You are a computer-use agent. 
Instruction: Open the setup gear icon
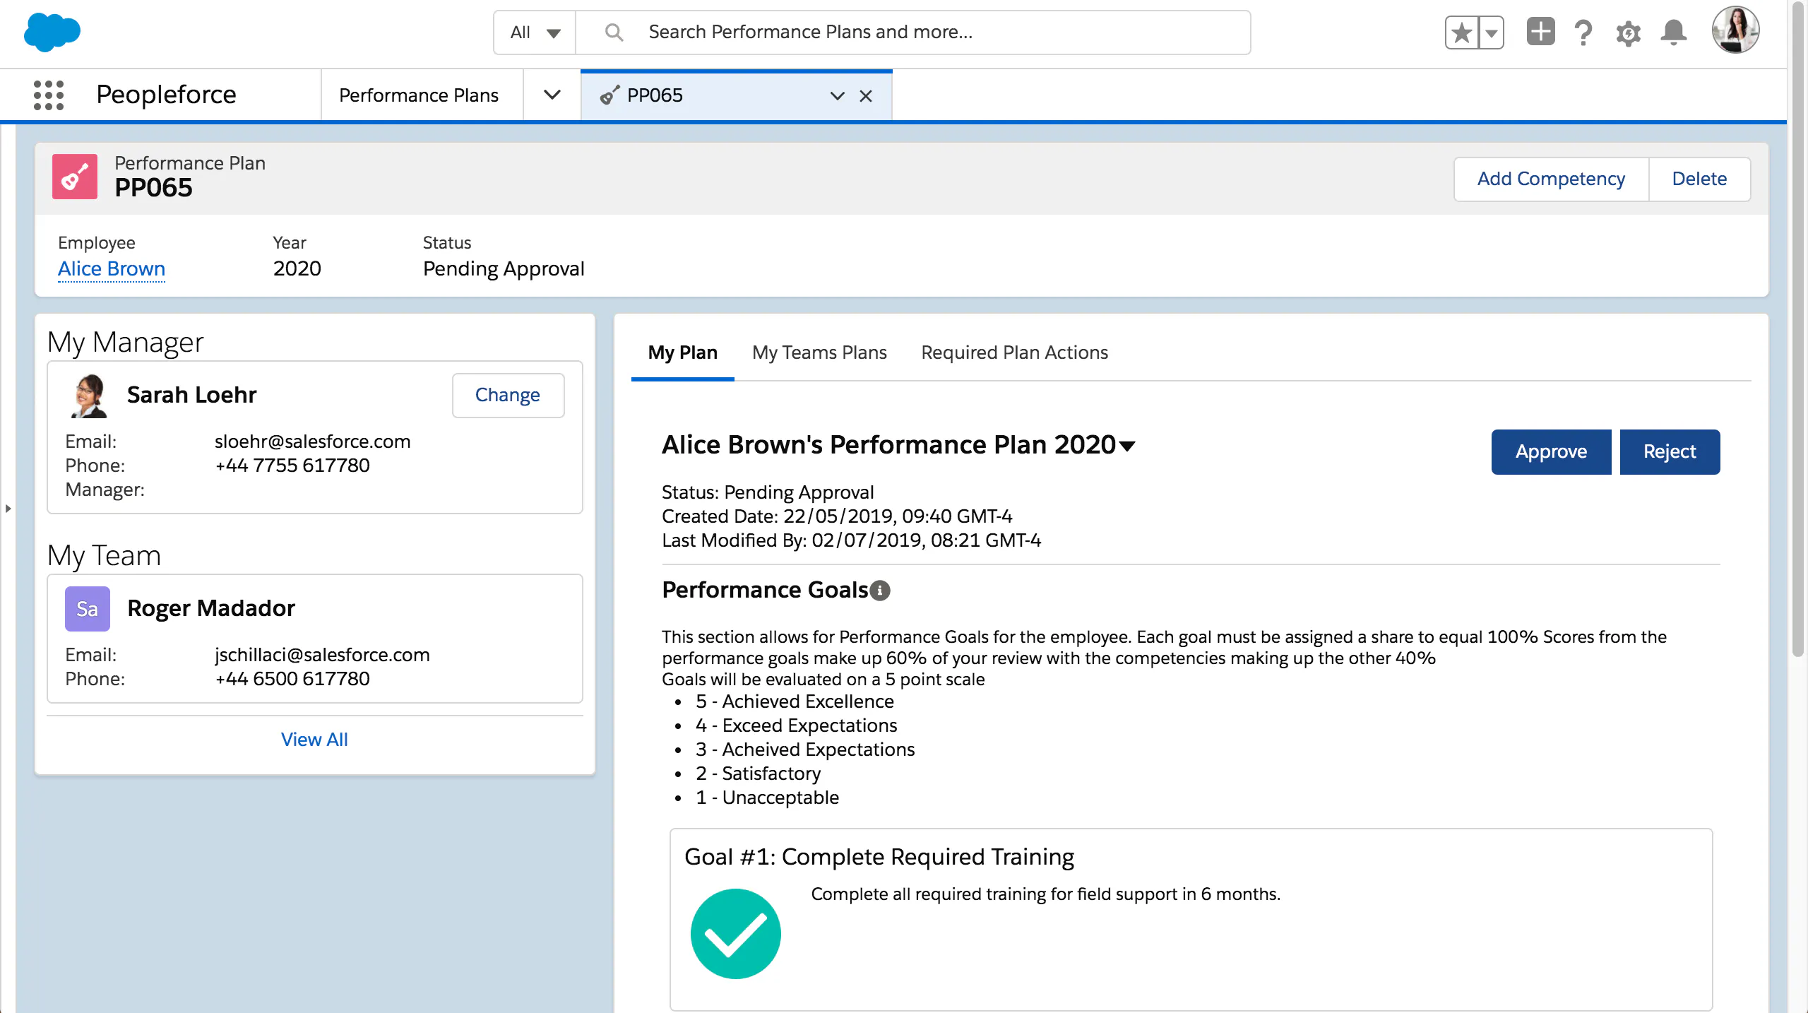click(x=1628, y=32)
